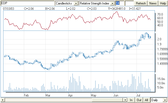Click the 50.0 RSI axis label
The image size is (168, 103).
[160, 22]
